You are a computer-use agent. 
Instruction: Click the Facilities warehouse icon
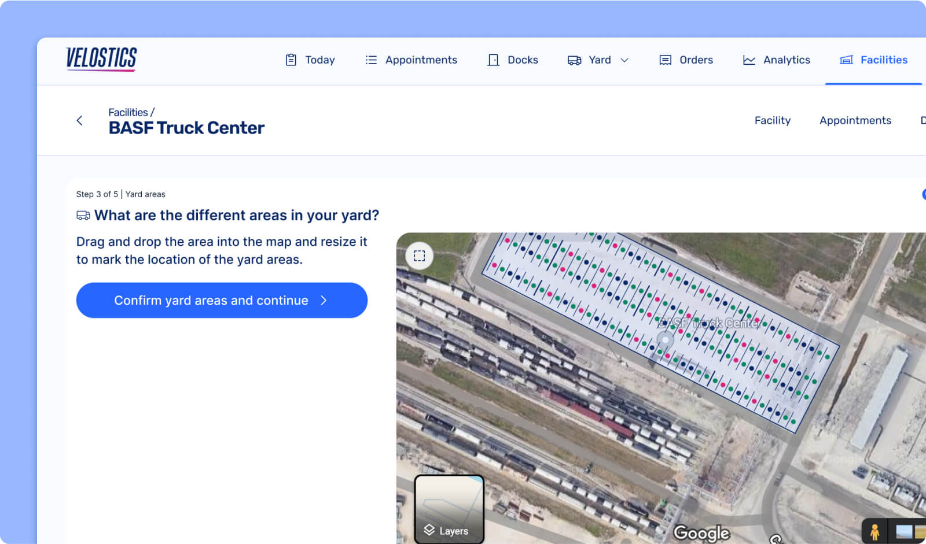pos(846,60)
